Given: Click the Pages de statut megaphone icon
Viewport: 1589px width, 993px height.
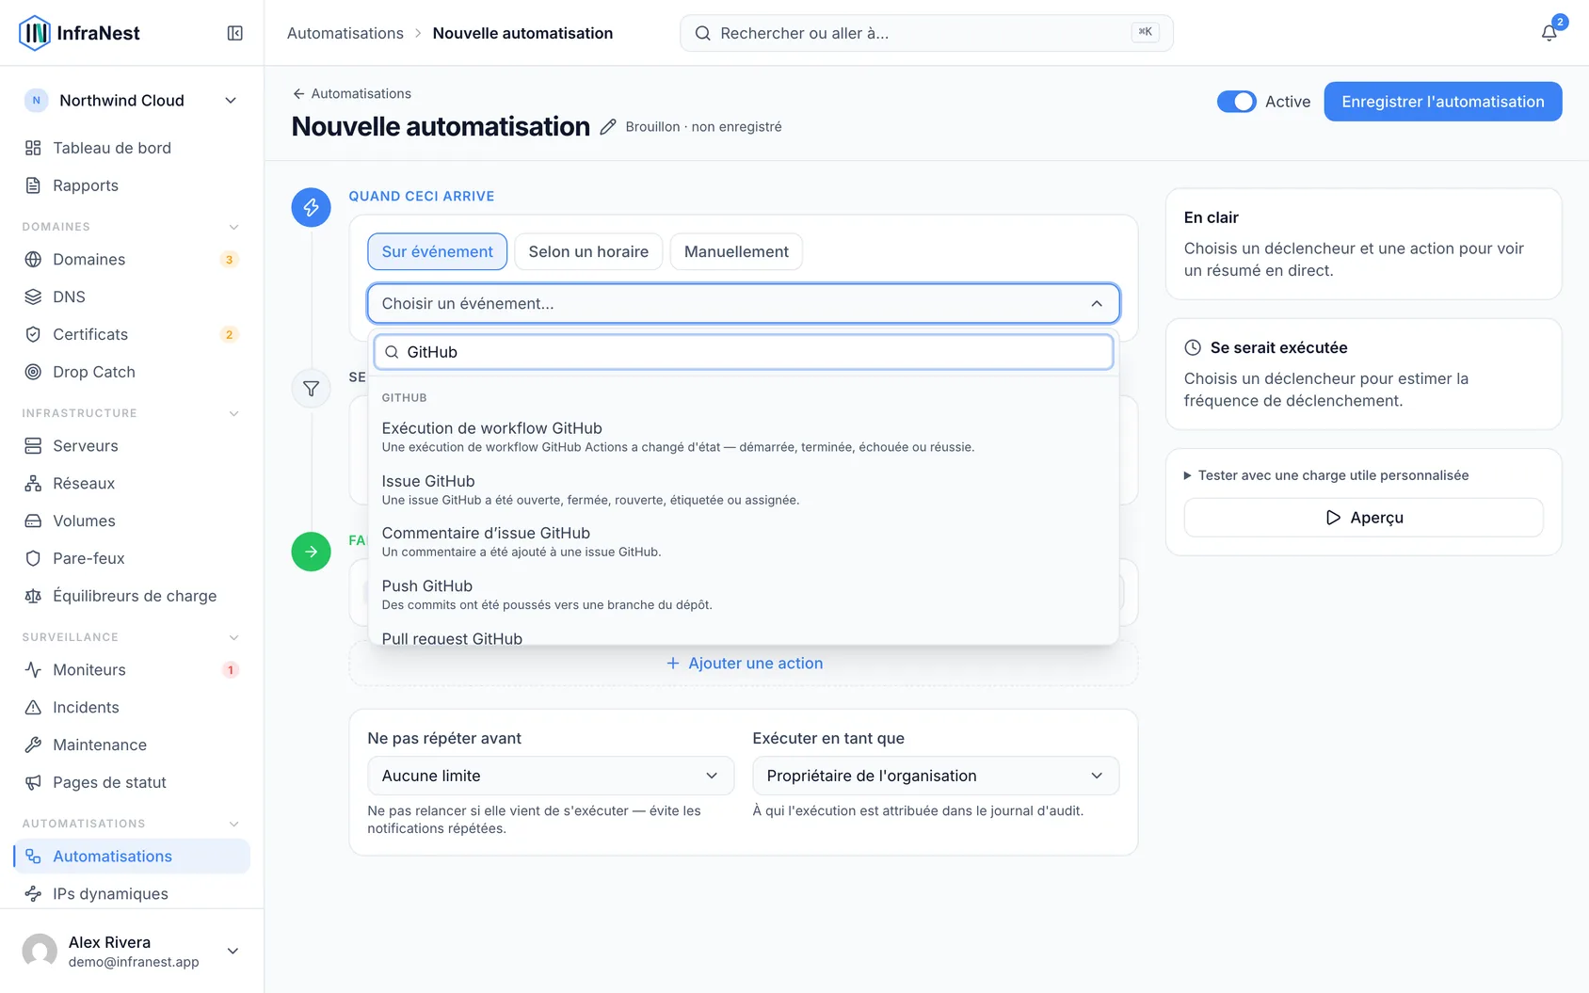Looking at the screenshot, I should click(x=33, y=782).
